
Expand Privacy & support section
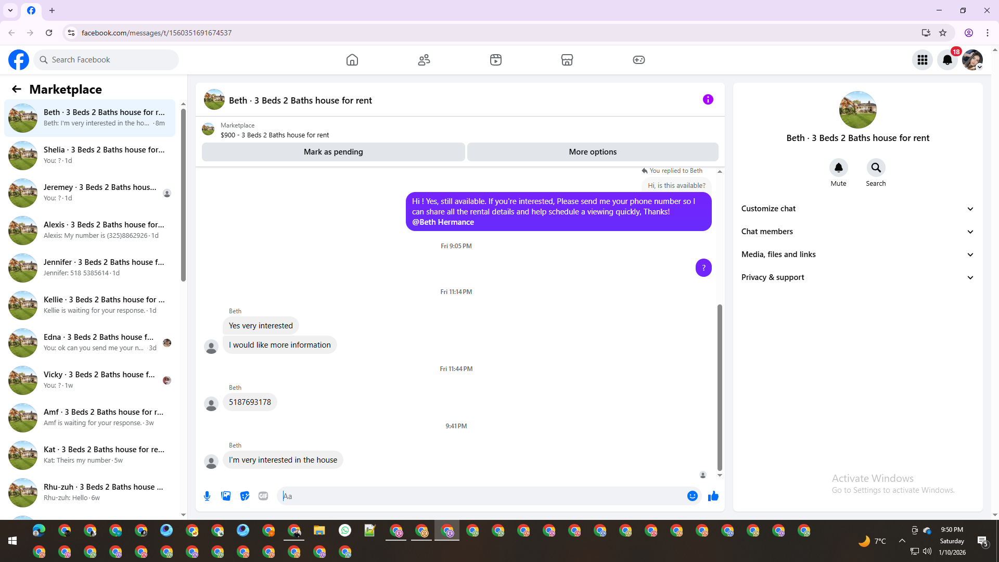[x=857, y=277]
